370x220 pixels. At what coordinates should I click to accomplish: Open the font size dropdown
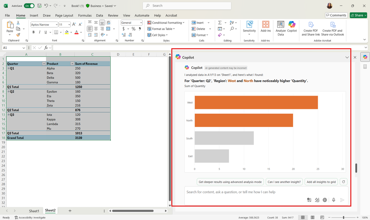point(69,24)
